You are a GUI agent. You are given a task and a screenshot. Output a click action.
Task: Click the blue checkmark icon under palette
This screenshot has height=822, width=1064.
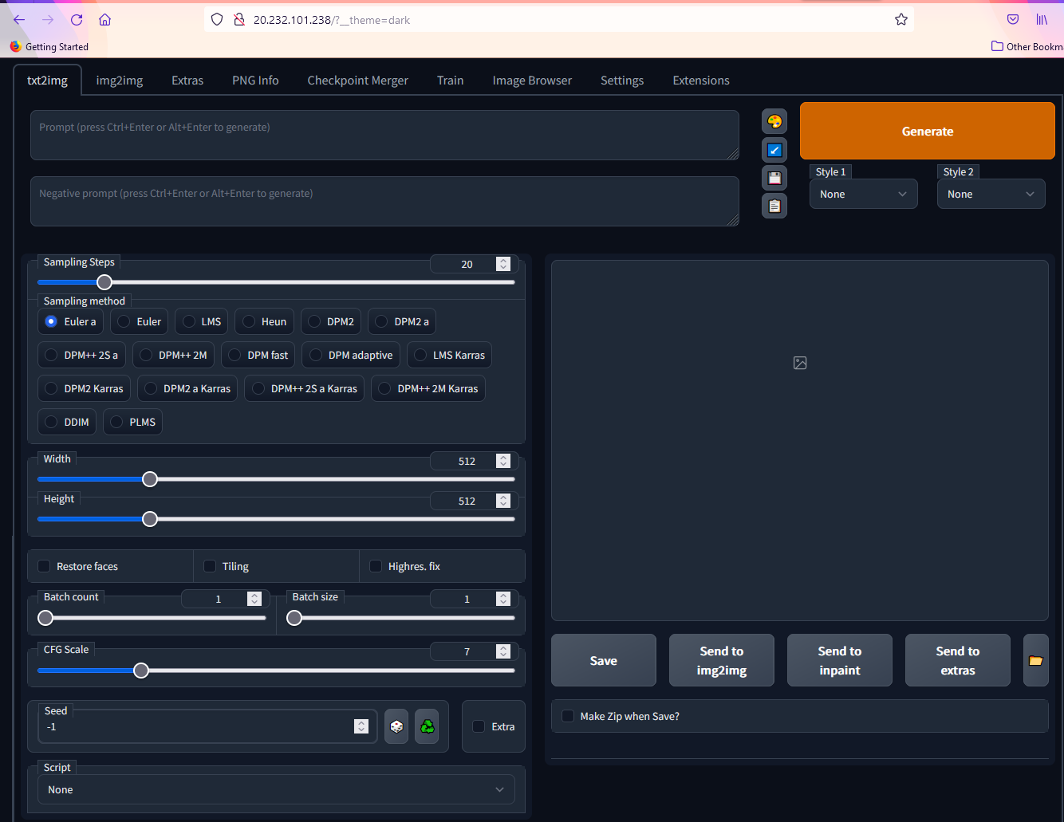774,150
